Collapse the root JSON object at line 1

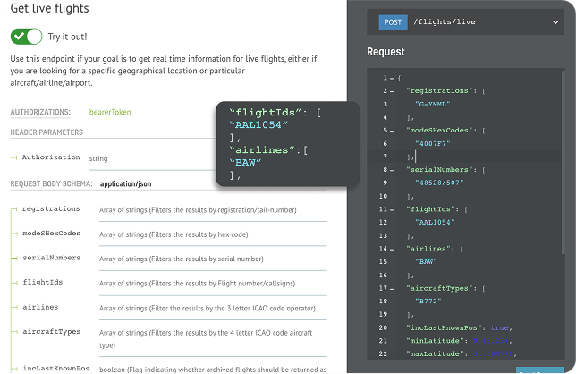tap(391, 78)
